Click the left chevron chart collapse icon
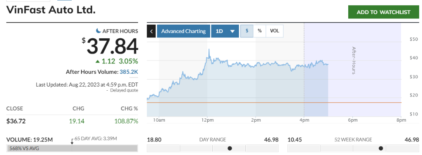This screenshot has height=155, width=422. pyautogui.click(x=151, y=31)
